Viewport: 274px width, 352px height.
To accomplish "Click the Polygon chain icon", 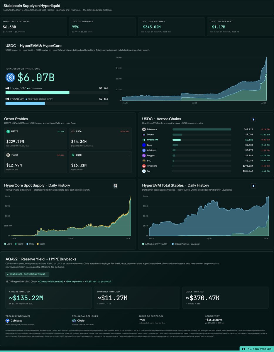I will 144,155.
